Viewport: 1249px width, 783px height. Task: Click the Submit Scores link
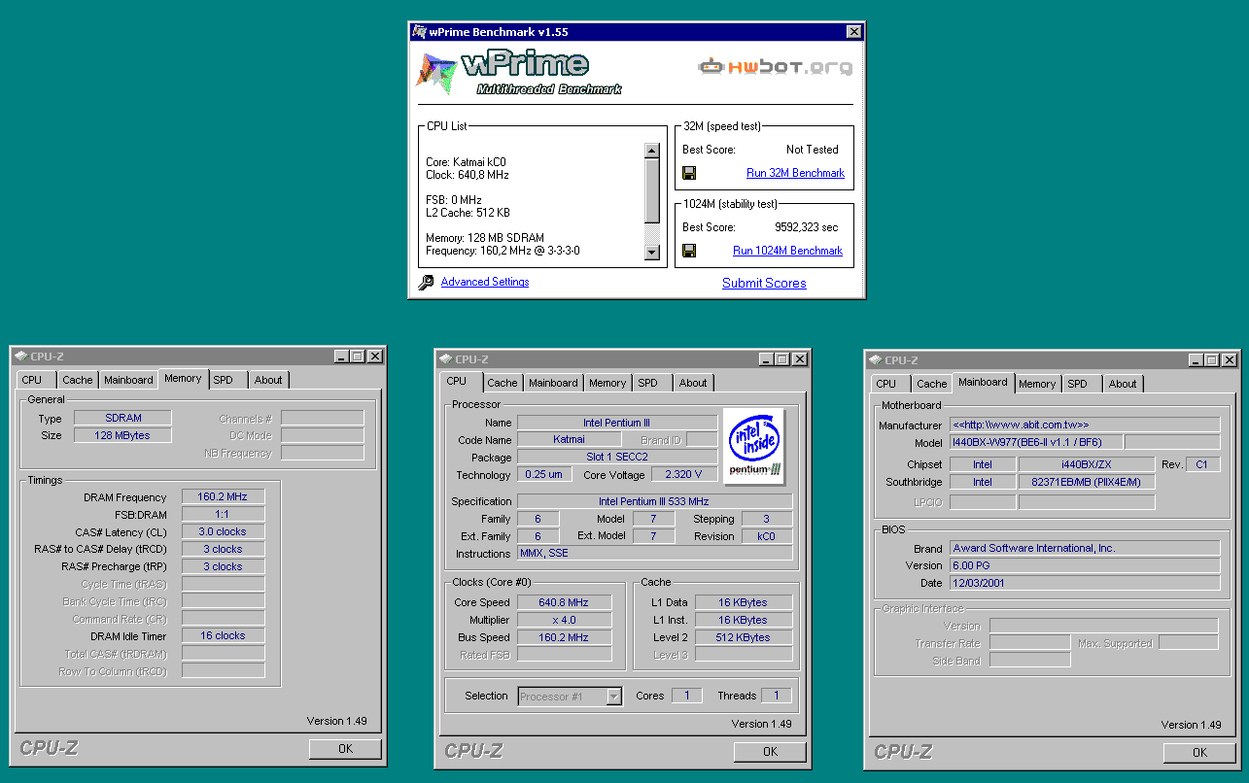tap(764, 283)
